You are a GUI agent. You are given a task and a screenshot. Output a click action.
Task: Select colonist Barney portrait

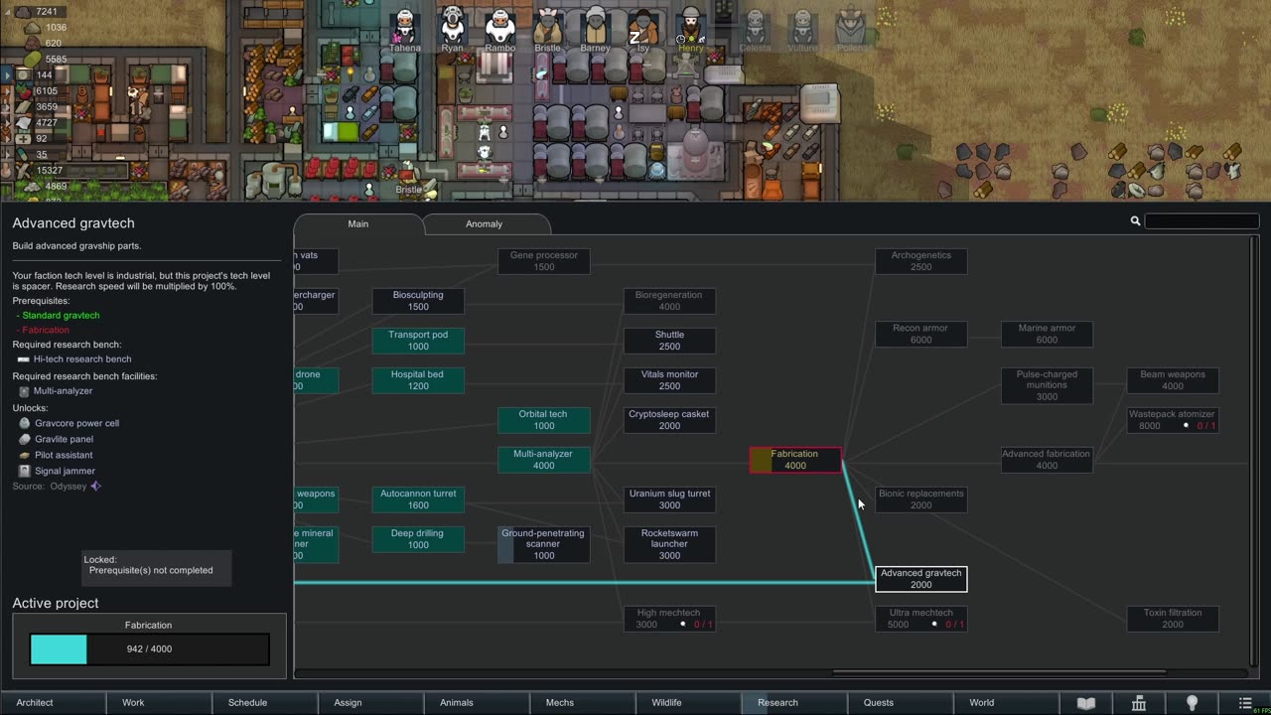[x=596, y=26]
